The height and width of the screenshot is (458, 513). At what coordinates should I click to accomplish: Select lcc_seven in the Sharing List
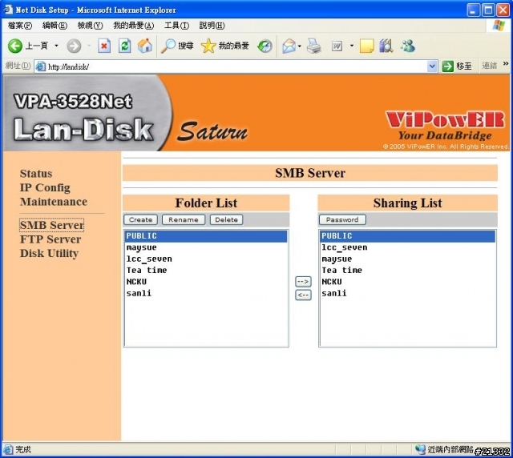pos(407,247)
